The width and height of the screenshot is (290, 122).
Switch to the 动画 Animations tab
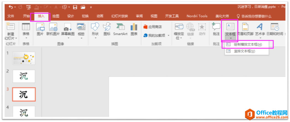click(100, 16)
